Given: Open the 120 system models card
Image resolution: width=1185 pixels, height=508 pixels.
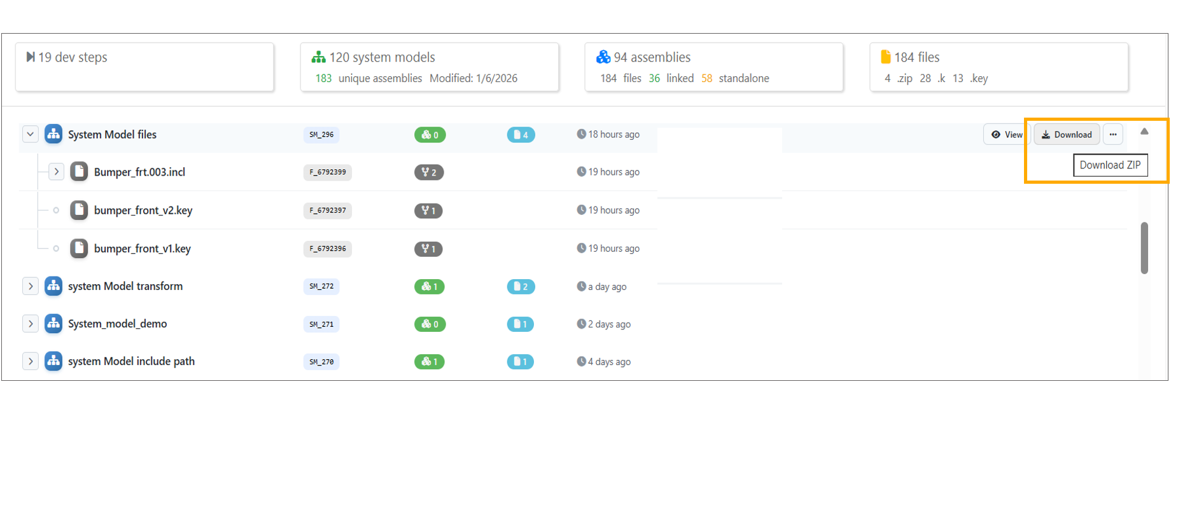Looking at the screenshot, I should (430, 67).
